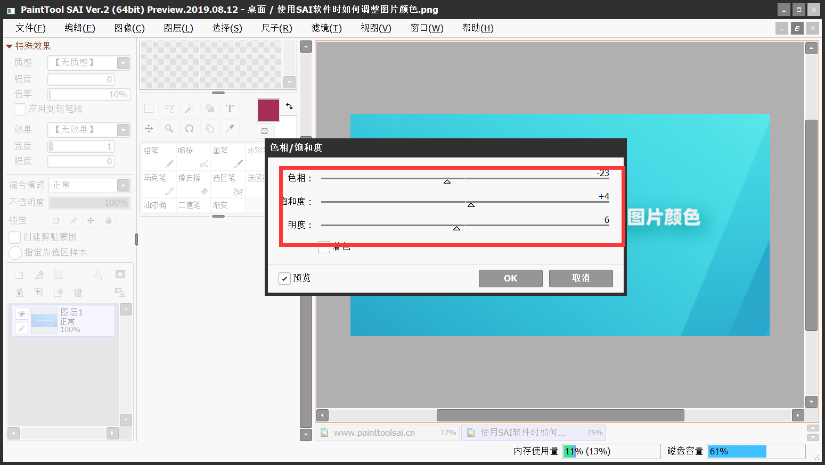825x465 pixels.
Task: Choose the 马克笔 marker tool
Action: coord(159,184)
